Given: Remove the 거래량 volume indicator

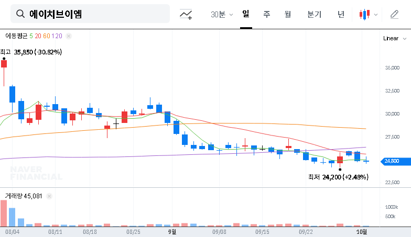Looking at the screenshot, I should click(x=49, y=196).
